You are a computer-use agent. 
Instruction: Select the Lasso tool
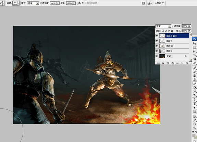pos(195,51)
